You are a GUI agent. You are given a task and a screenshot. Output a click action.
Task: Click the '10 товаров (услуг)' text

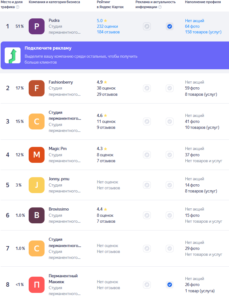click(202, 128)
